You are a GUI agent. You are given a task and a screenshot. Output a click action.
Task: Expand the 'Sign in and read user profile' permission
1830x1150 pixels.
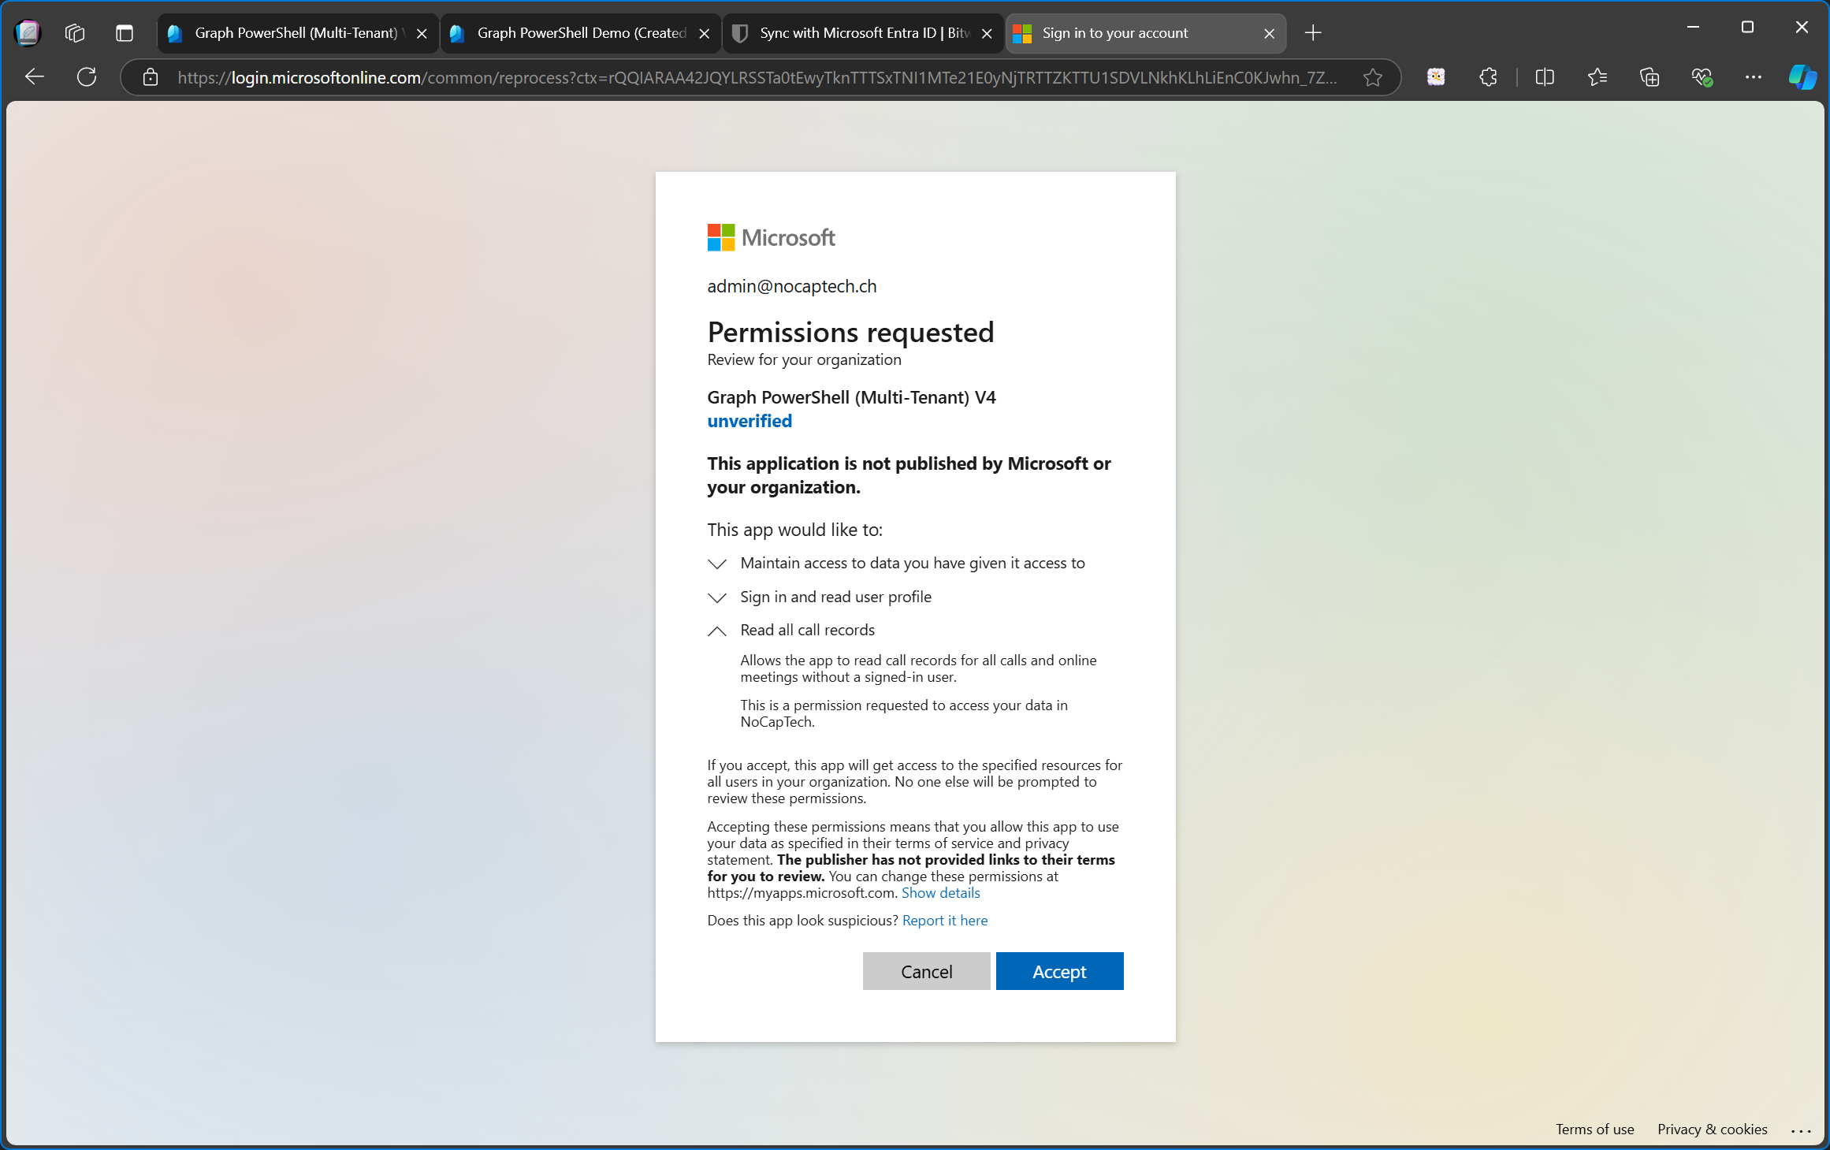coord(715,596)
